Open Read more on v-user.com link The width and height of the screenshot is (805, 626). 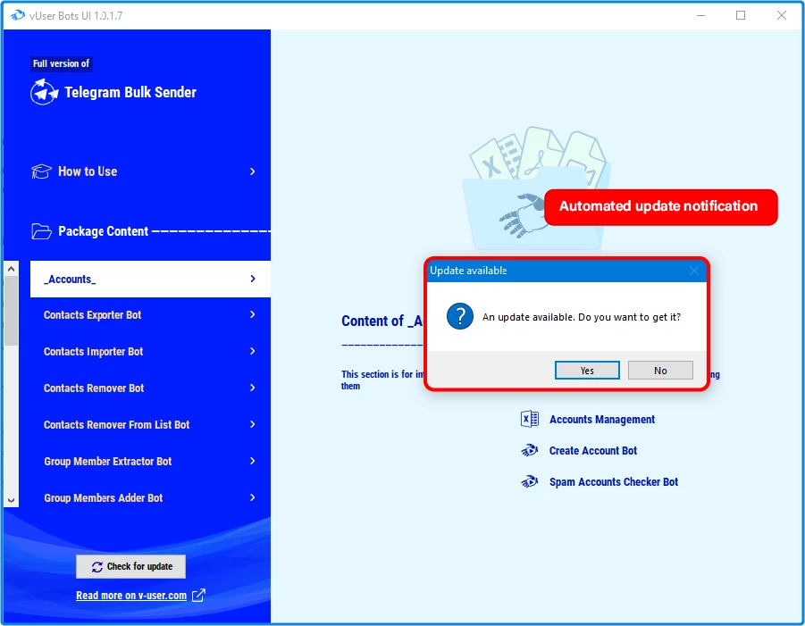pyautogui.click(x=131, y=596)
